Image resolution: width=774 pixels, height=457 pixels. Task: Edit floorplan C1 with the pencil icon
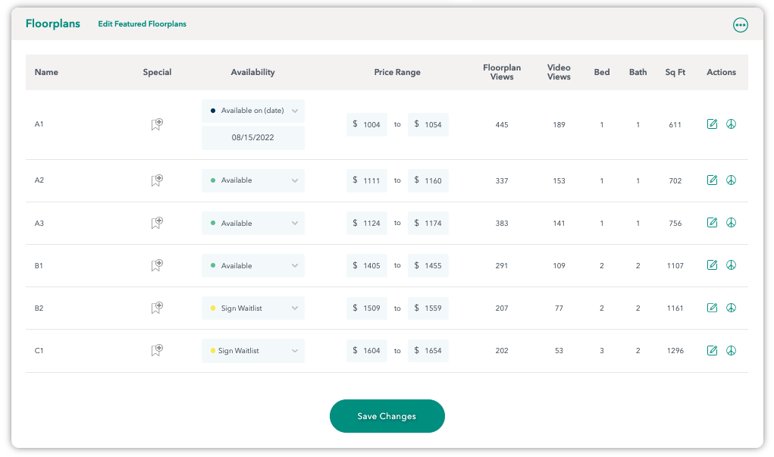tap(712, 350)
